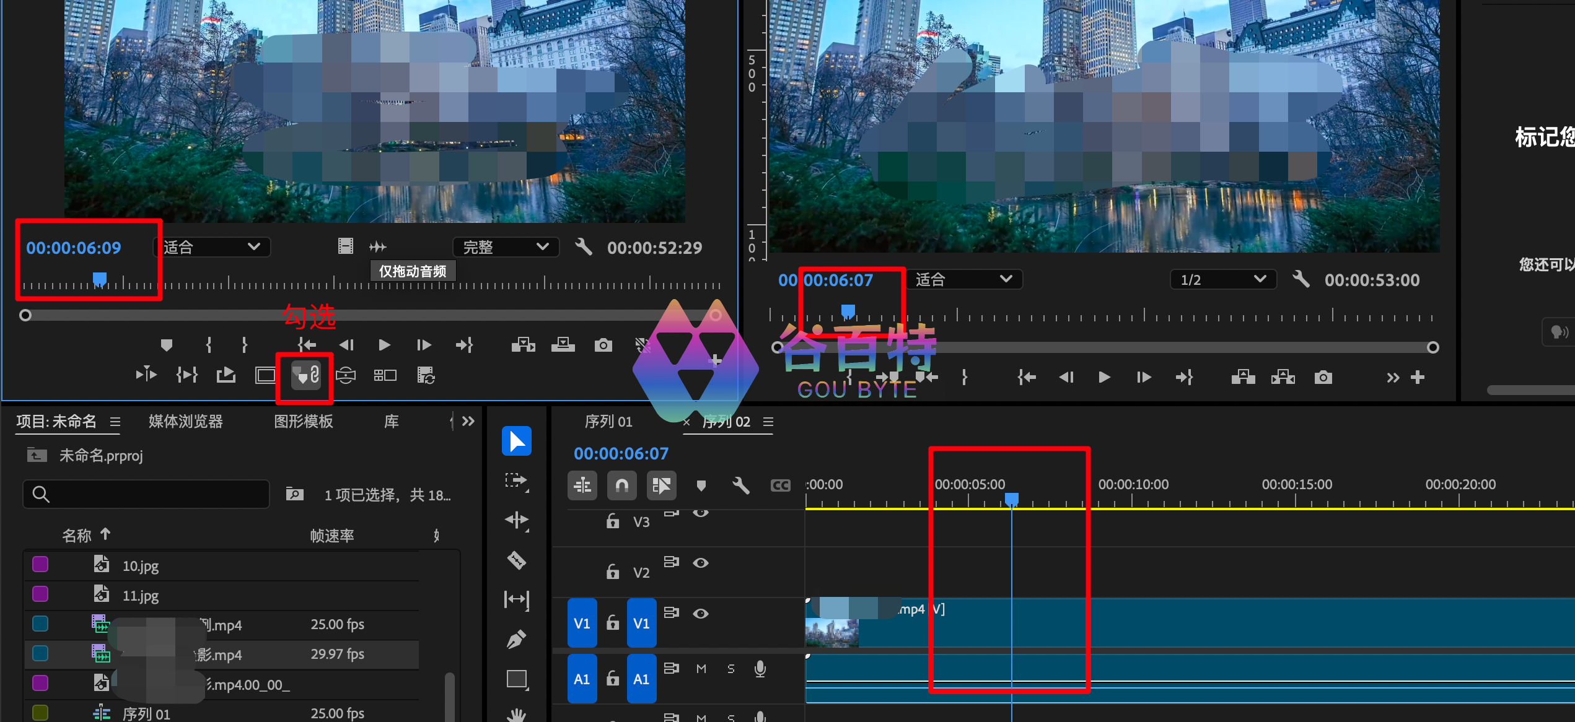Select the Razor tool in tools panel
This screenshot has width=1575, height=722.
click(517, 560)
